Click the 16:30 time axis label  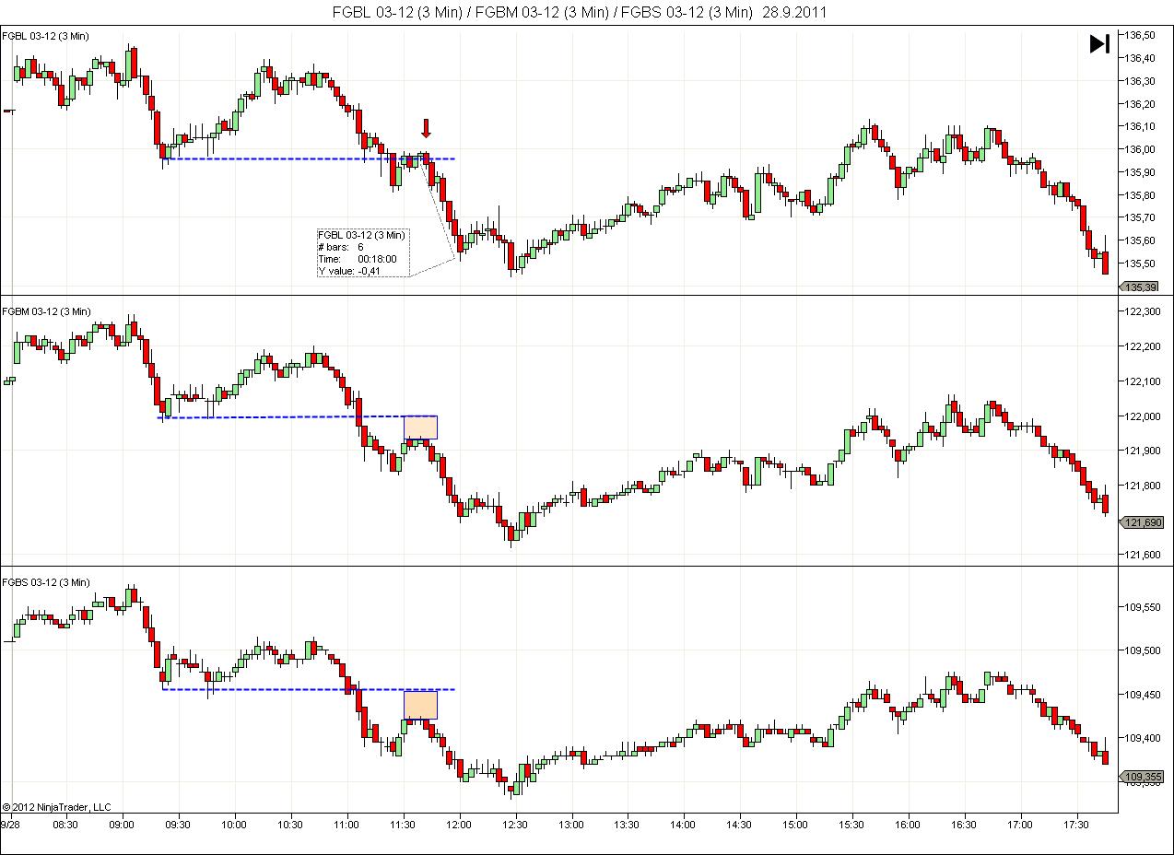(x=964, y=825)
